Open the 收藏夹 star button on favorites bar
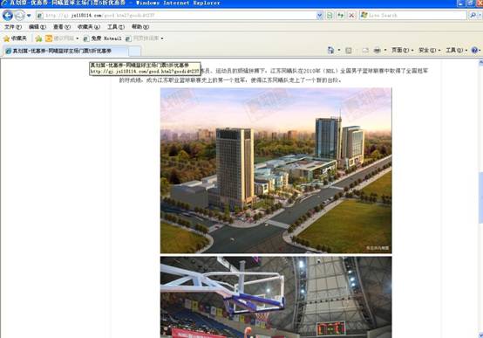The image size is (483, 338). [15, 38]
